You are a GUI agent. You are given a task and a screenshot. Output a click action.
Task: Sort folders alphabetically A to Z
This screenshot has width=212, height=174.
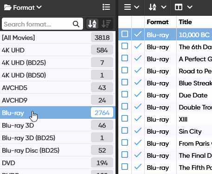click(x=92, y=24)
